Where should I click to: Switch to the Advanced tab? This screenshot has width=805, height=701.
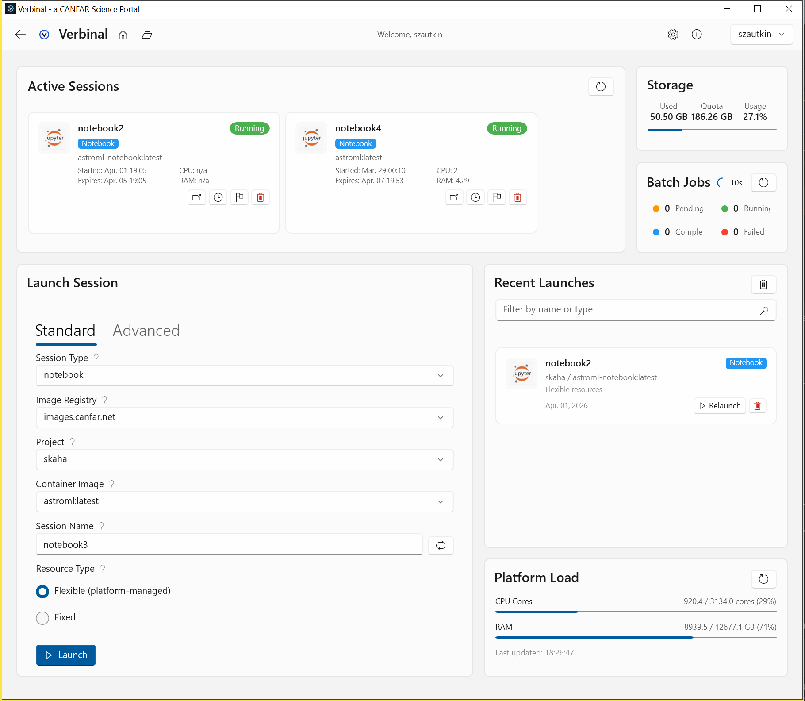[x=146, y=331]
